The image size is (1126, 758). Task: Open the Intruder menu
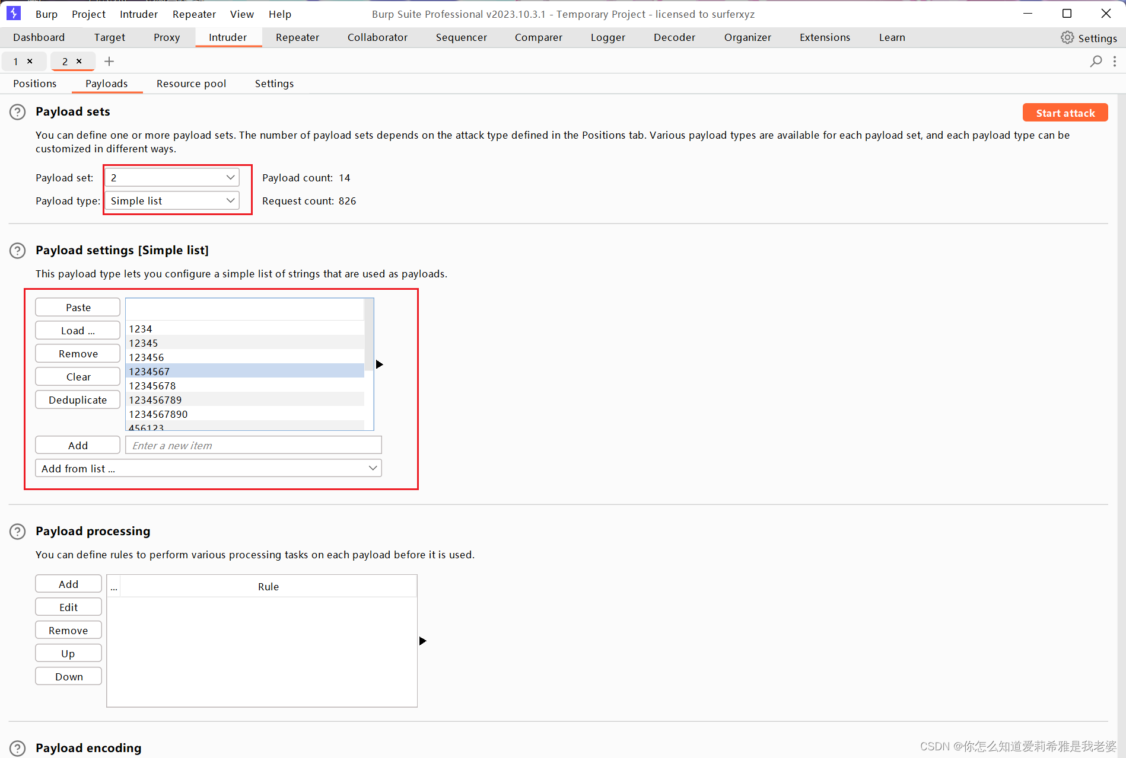tap(139, 14)
